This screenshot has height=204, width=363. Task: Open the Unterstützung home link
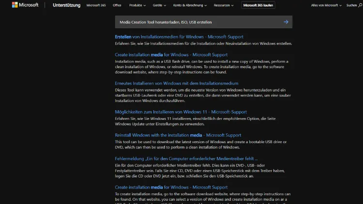[x=66, y=5]
